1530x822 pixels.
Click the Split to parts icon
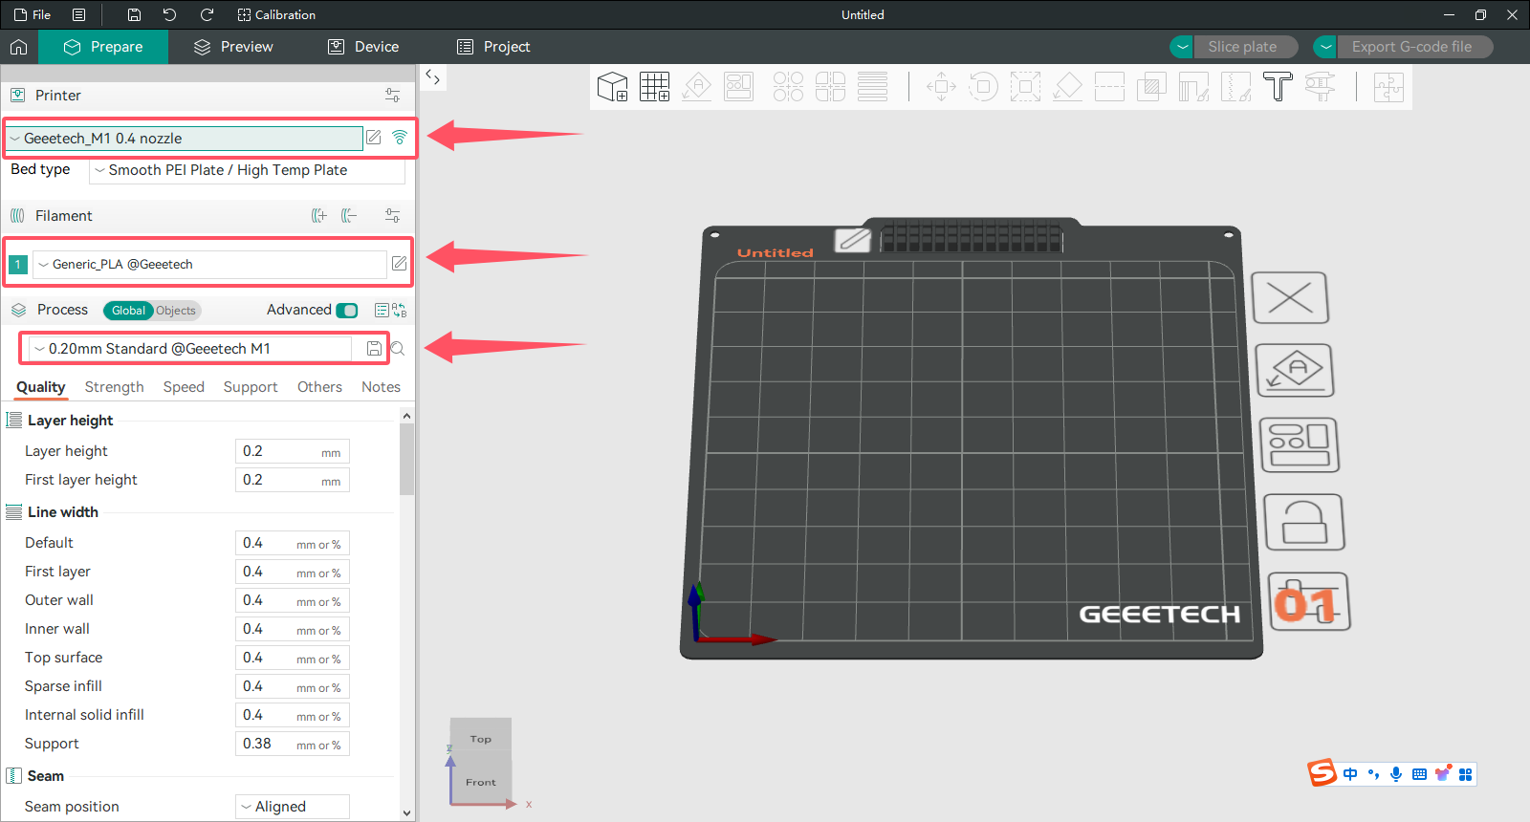pos(830,87)
